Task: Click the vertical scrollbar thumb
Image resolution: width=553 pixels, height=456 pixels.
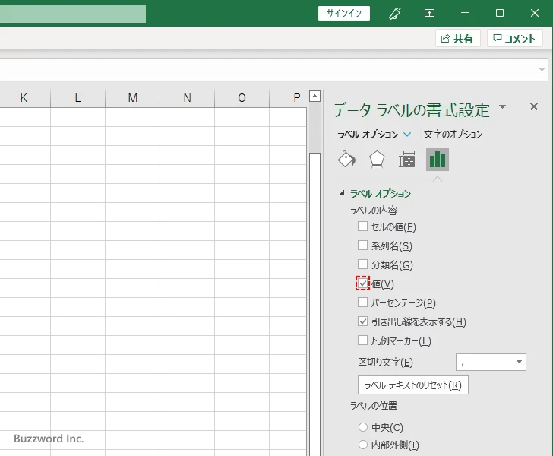Action: (315, 303)
